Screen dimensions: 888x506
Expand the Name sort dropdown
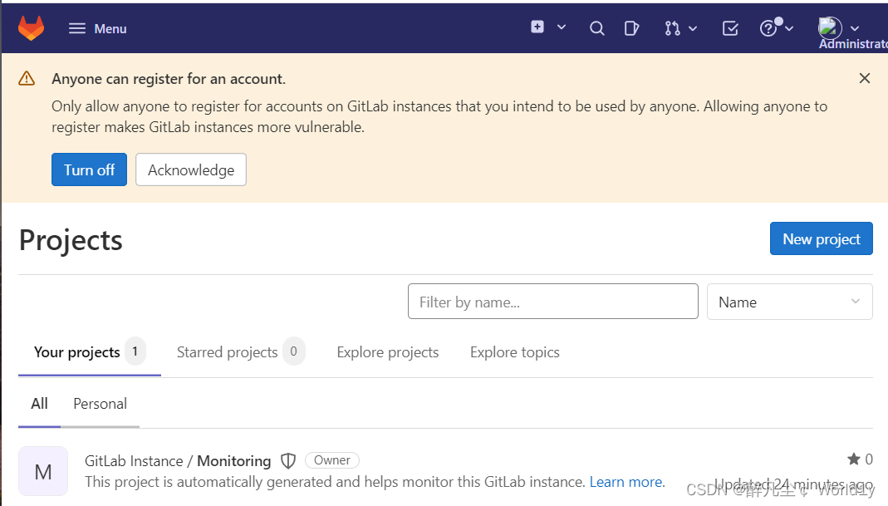coord(789,302)
